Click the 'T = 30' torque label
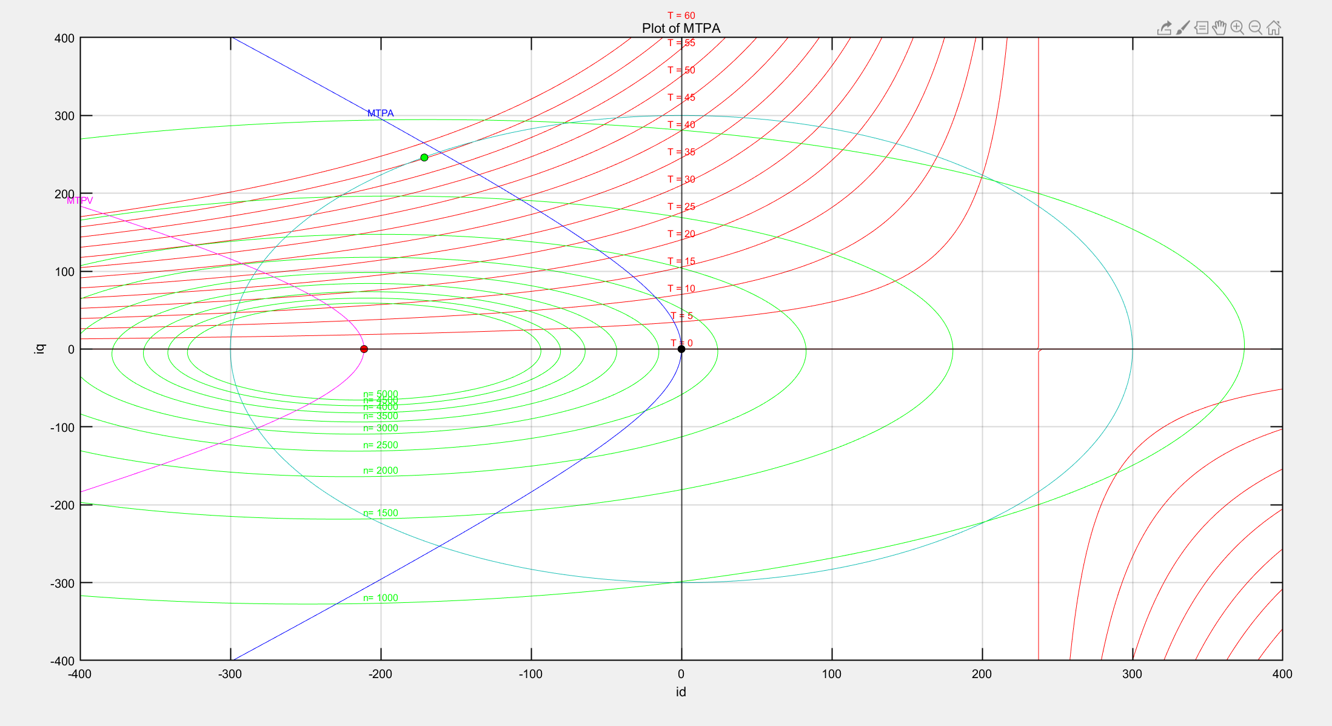The image size is (1332, 726). coord(681,180)
